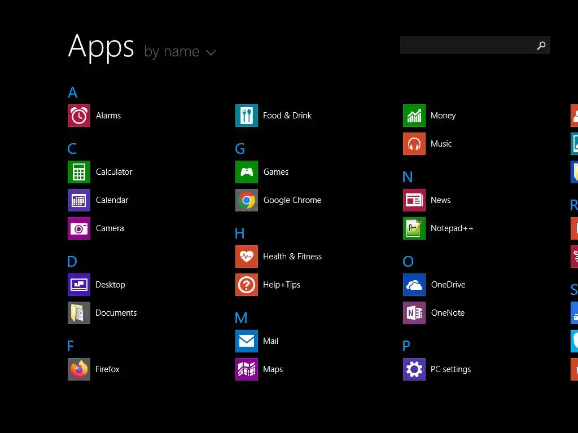
Task: Select the letter D group header
Action: pyautogui.click(x=72, y=262)
